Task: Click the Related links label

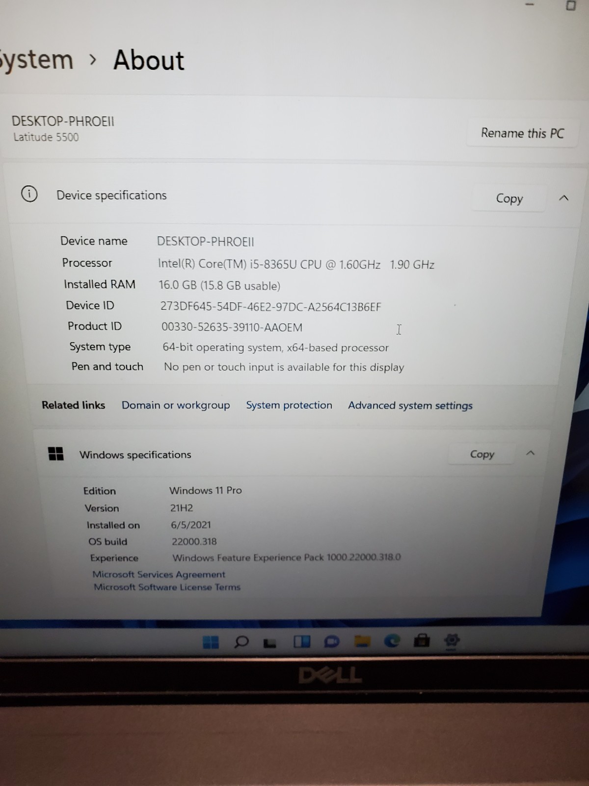Action: tap(73, 405)
